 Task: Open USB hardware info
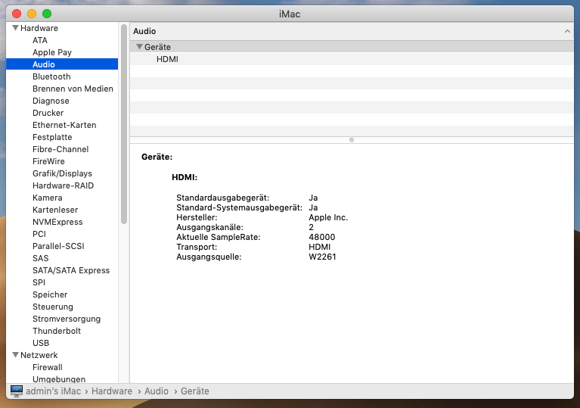coord(41,343)
